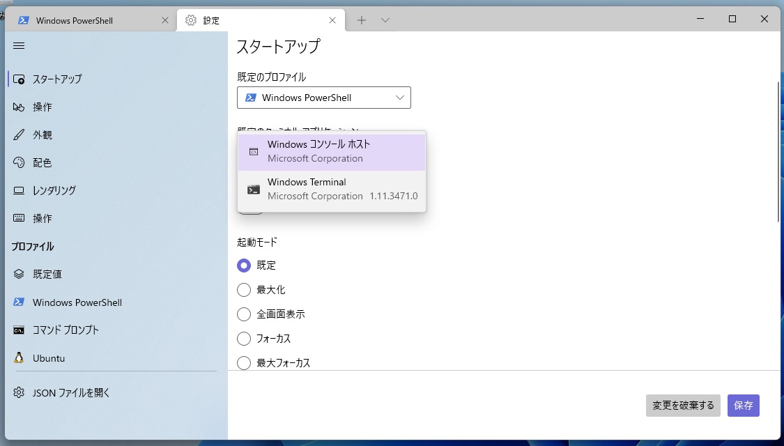Open レンダリング settings in the sidebar
This screenshot has width=784, height=446.
[116, 190]
